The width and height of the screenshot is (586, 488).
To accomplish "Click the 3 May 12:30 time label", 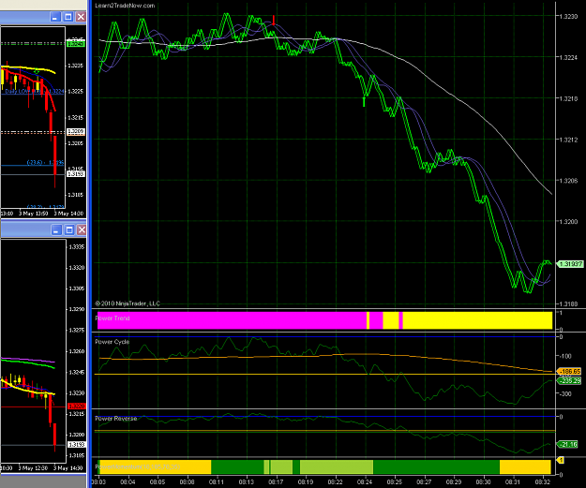I will coord(33,467).
